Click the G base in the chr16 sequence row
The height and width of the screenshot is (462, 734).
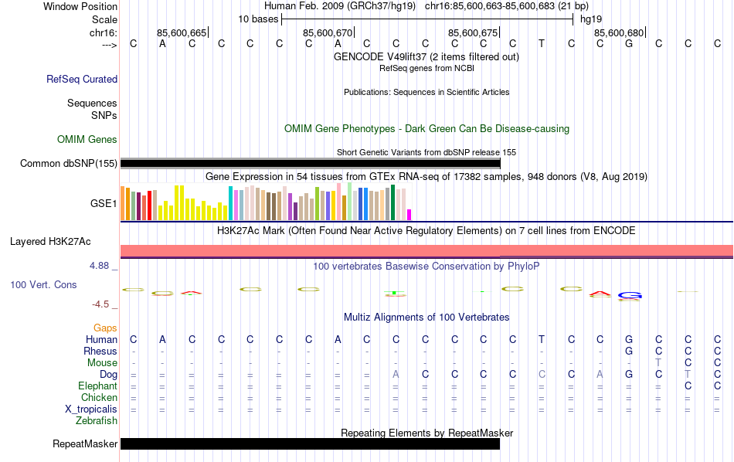629,43
